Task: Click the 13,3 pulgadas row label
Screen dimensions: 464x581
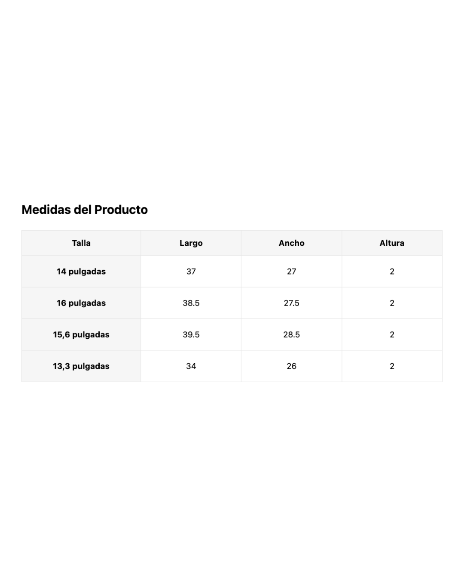Action: click(x=81, y=366)
